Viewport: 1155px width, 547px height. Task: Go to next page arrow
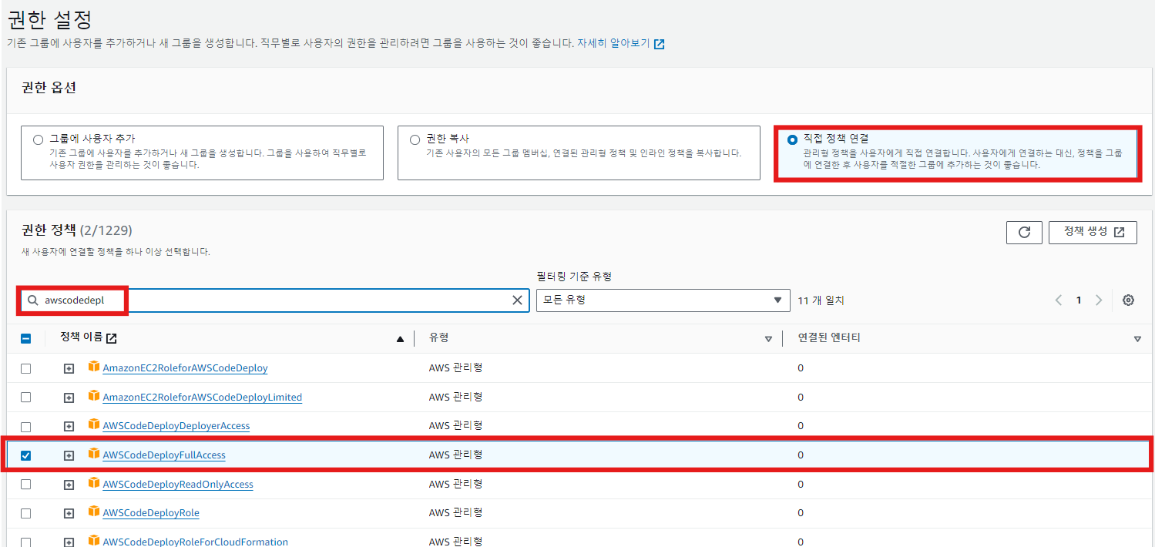click(x=1099, y=300)
